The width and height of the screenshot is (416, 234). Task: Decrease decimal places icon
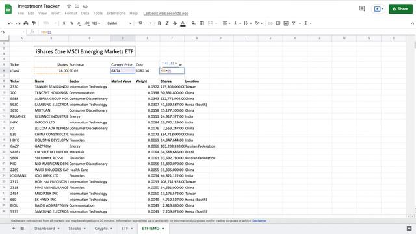tap(79, 23)
